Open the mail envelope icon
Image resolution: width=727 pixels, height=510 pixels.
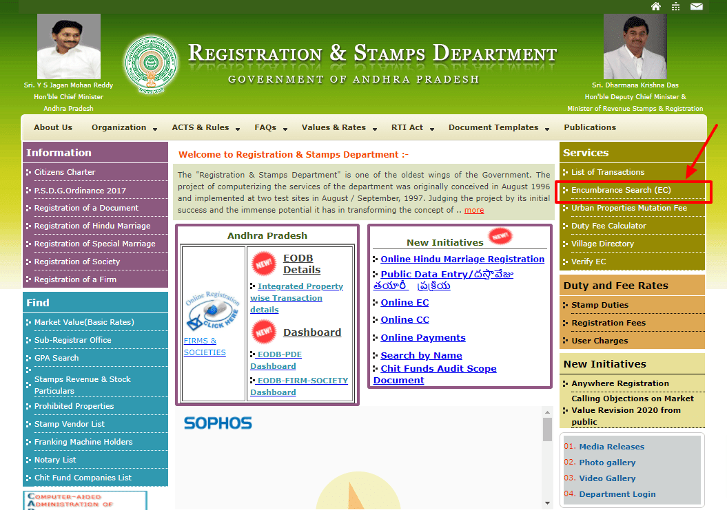pos(697,6)
